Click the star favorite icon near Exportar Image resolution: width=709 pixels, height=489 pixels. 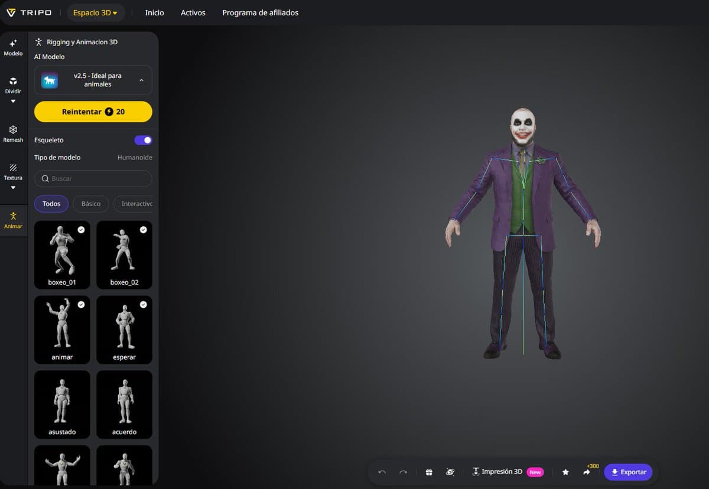[565, 472]
